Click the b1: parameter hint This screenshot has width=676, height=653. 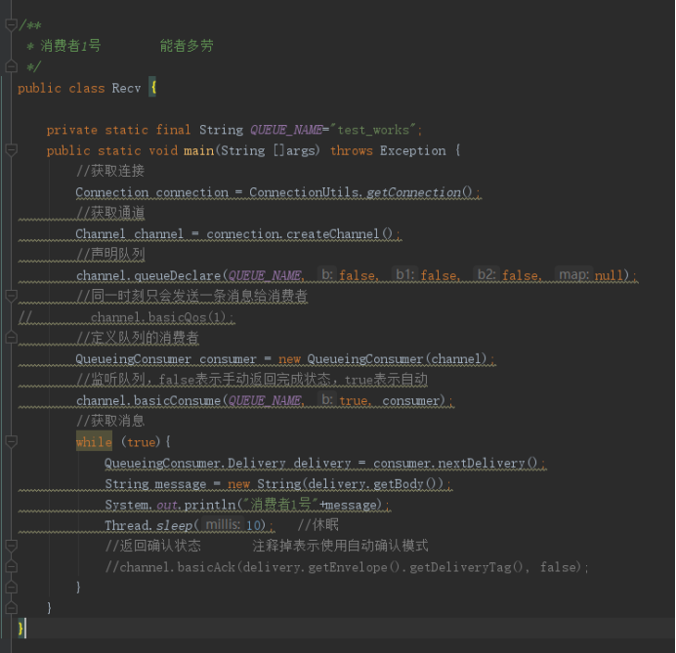[x=404, y=274]
